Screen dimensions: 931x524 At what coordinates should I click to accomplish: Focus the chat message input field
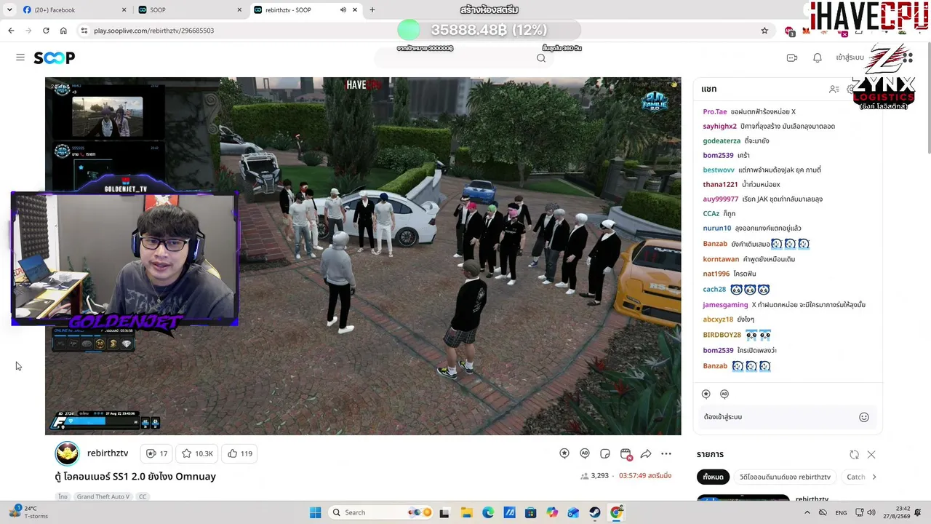pos(778,417)
